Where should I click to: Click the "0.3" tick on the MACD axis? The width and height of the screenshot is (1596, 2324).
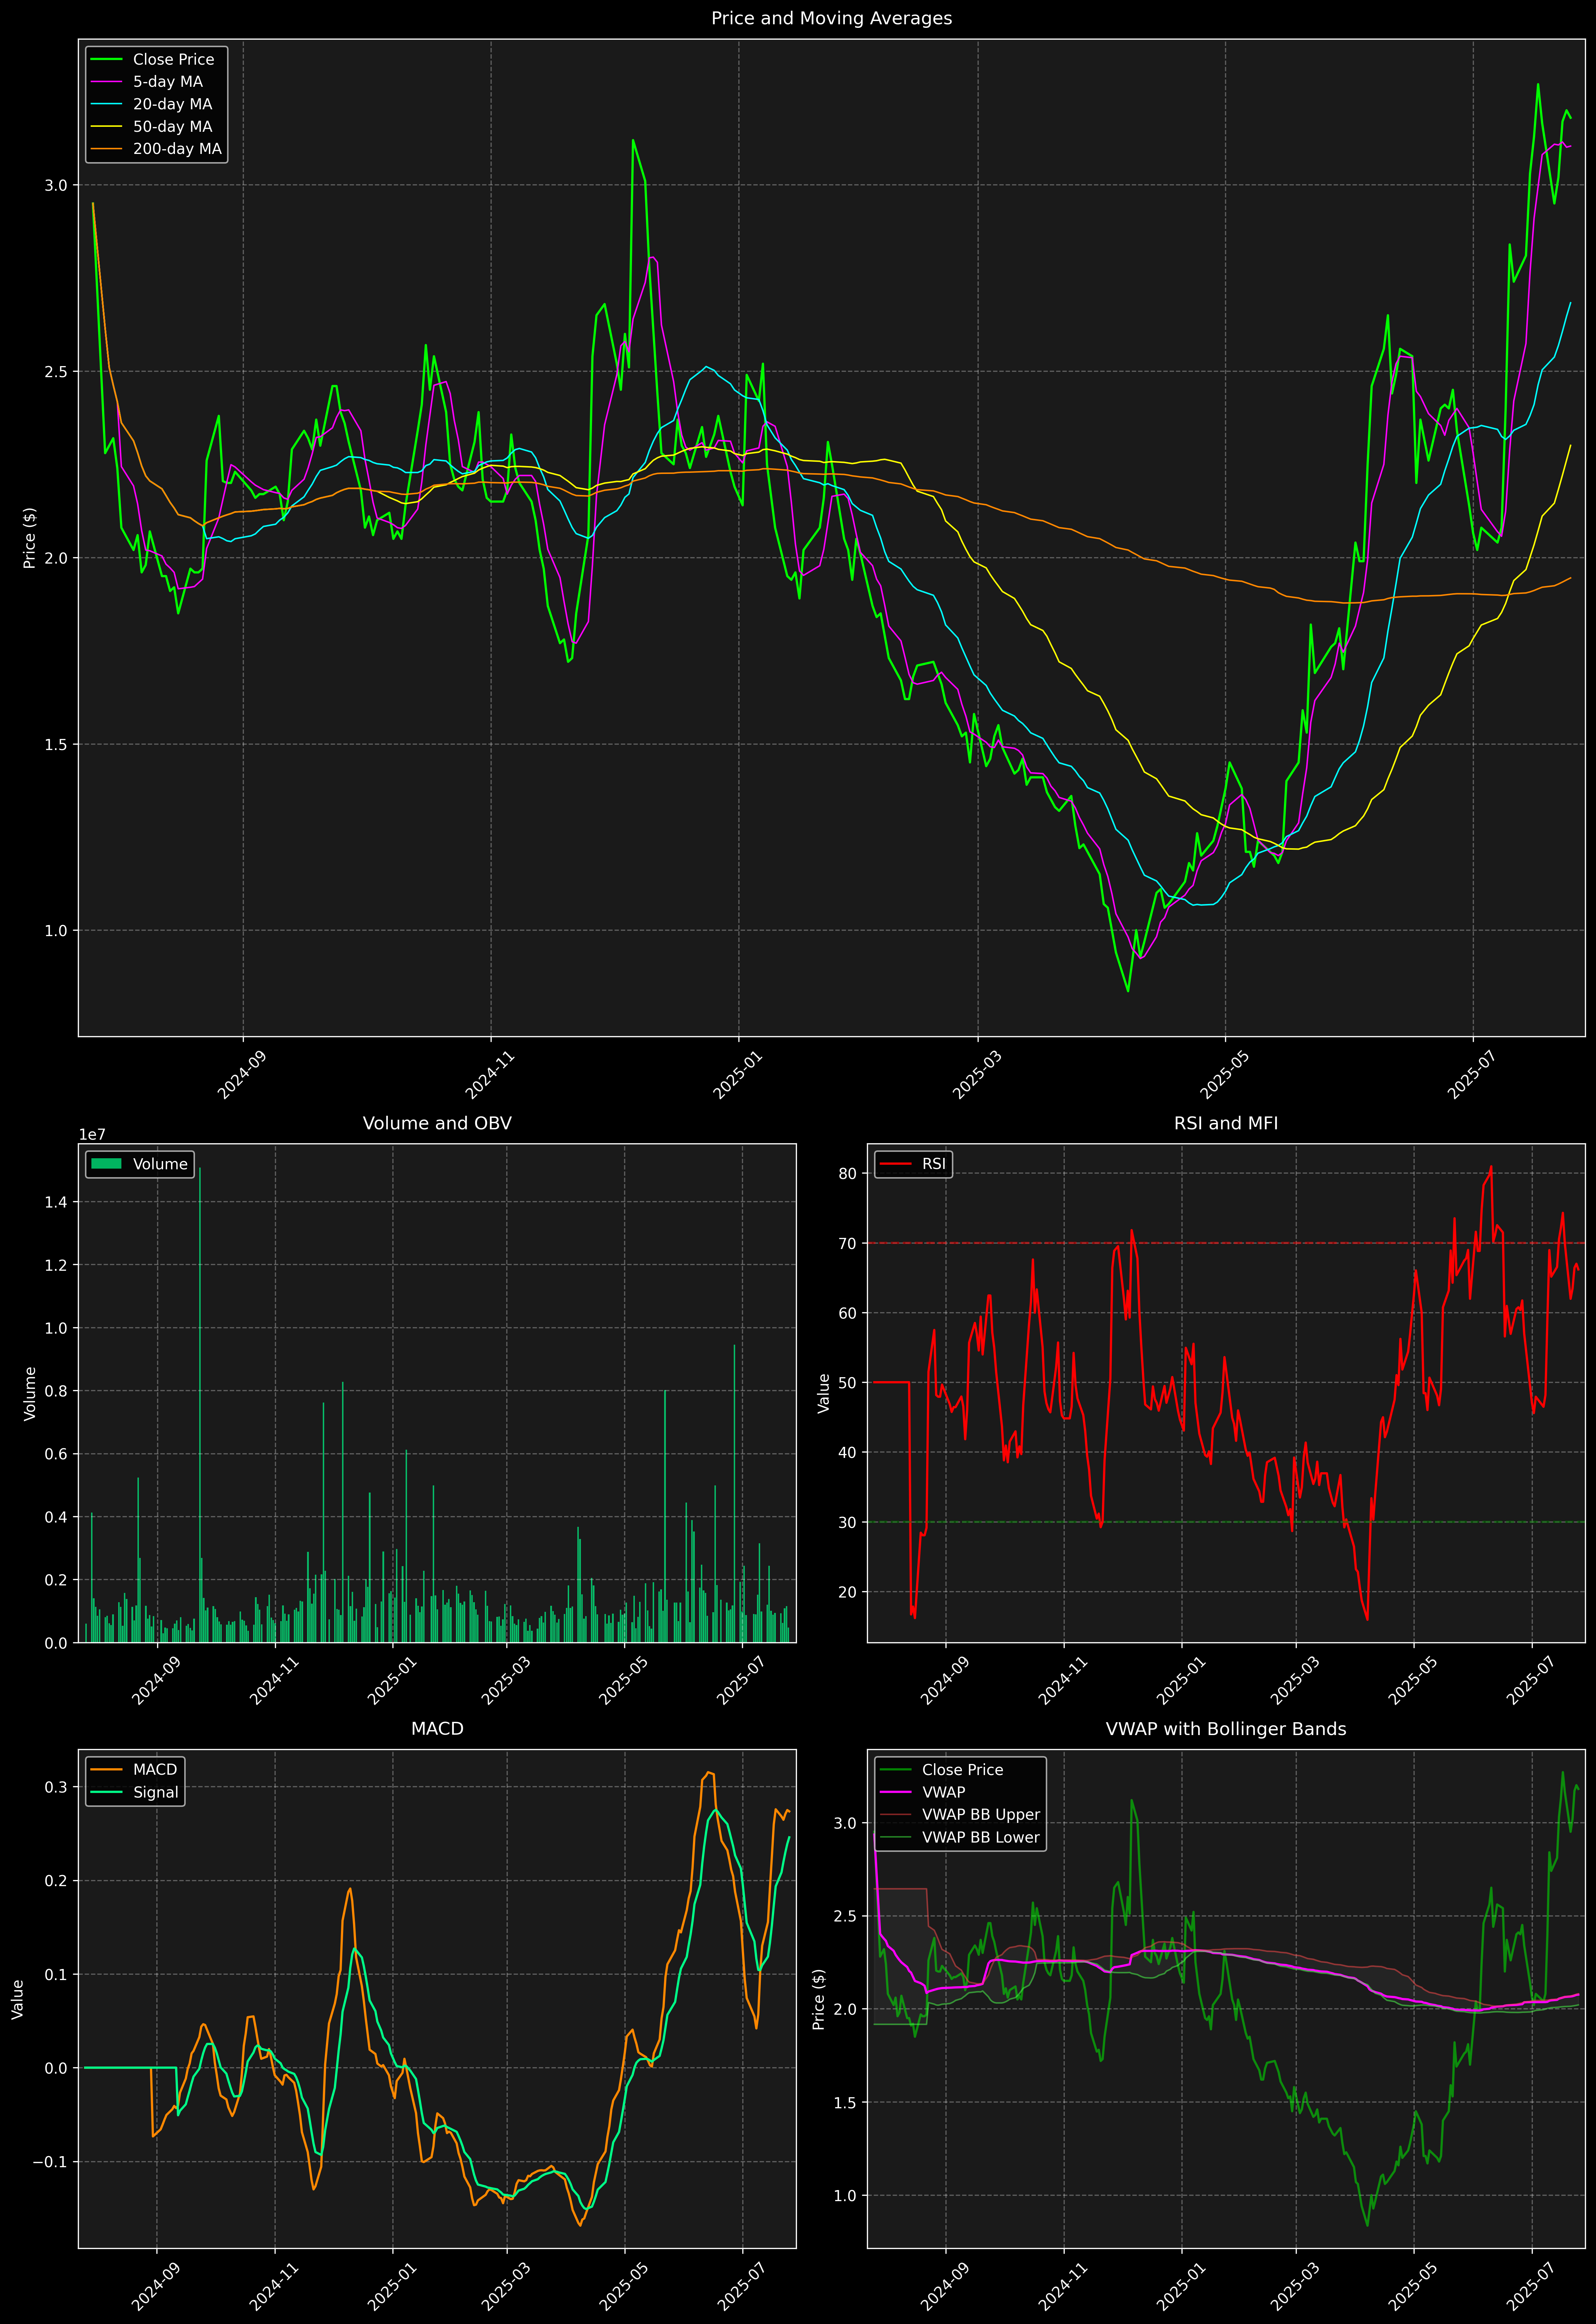(56, 1787)
